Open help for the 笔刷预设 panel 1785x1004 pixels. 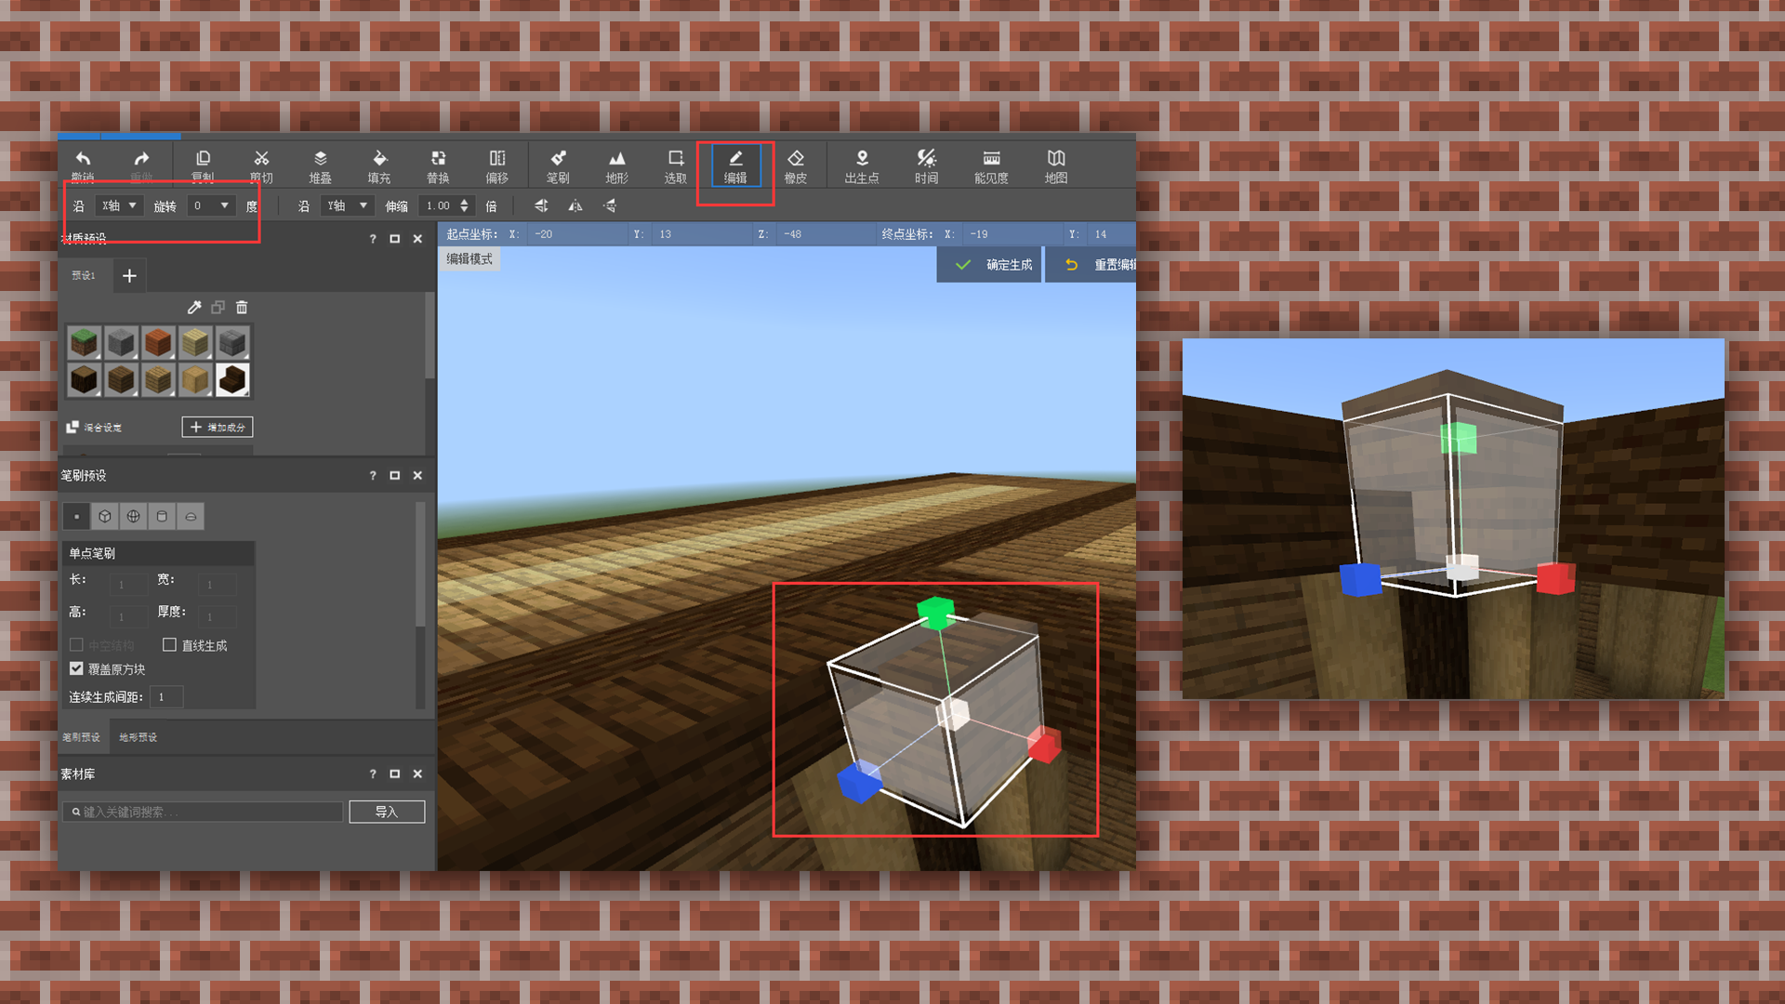pyautogui.click(x=373, y=475)
